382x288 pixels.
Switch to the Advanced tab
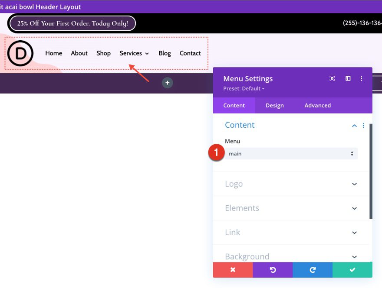point(317,105)
